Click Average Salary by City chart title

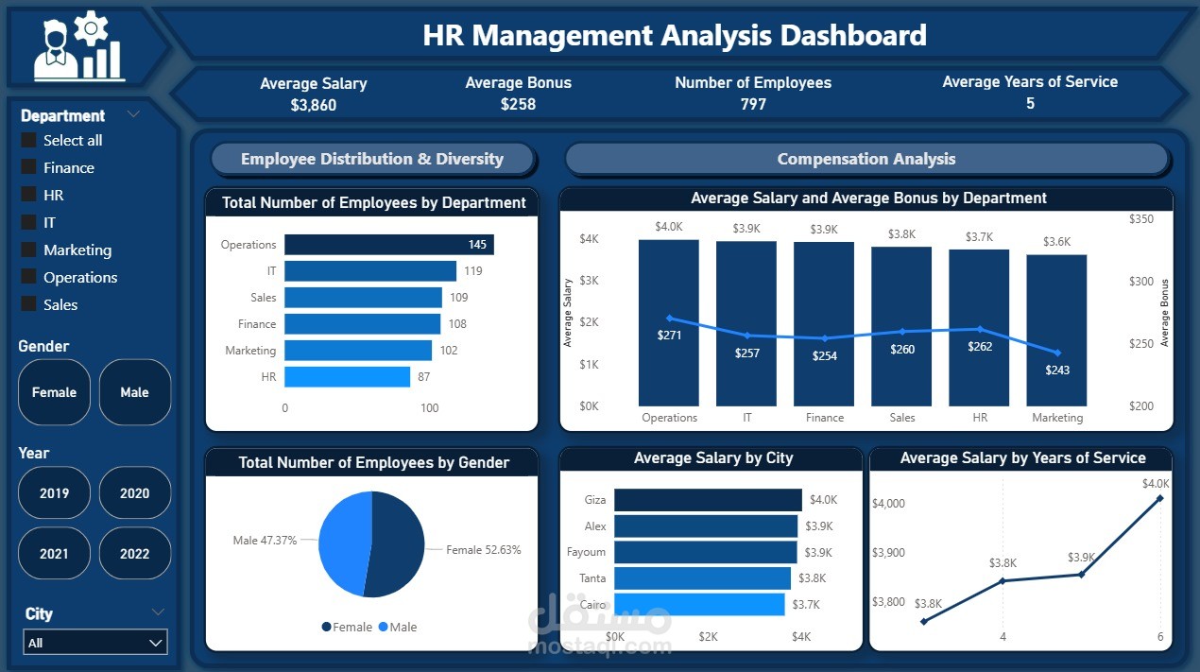tap(713, 457)
